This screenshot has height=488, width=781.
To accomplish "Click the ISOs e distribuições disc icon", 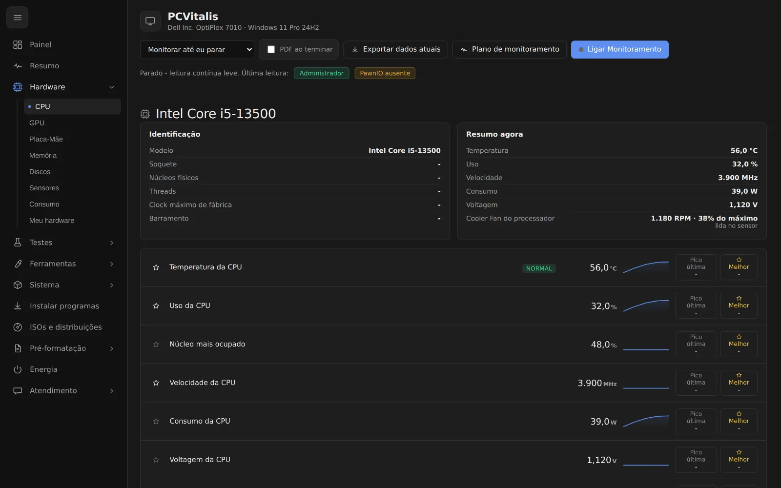I will [x=18, y=327].
